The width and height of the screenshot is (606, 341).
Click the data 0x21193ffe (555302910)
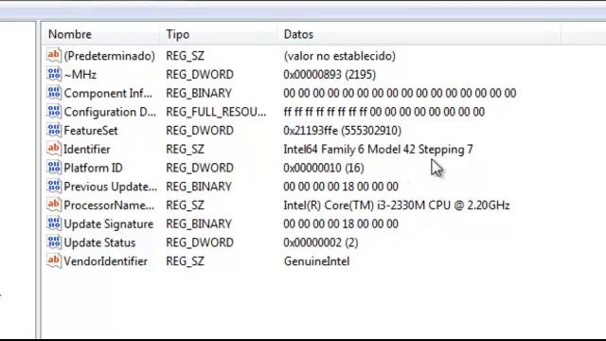[x=343, y=131]
